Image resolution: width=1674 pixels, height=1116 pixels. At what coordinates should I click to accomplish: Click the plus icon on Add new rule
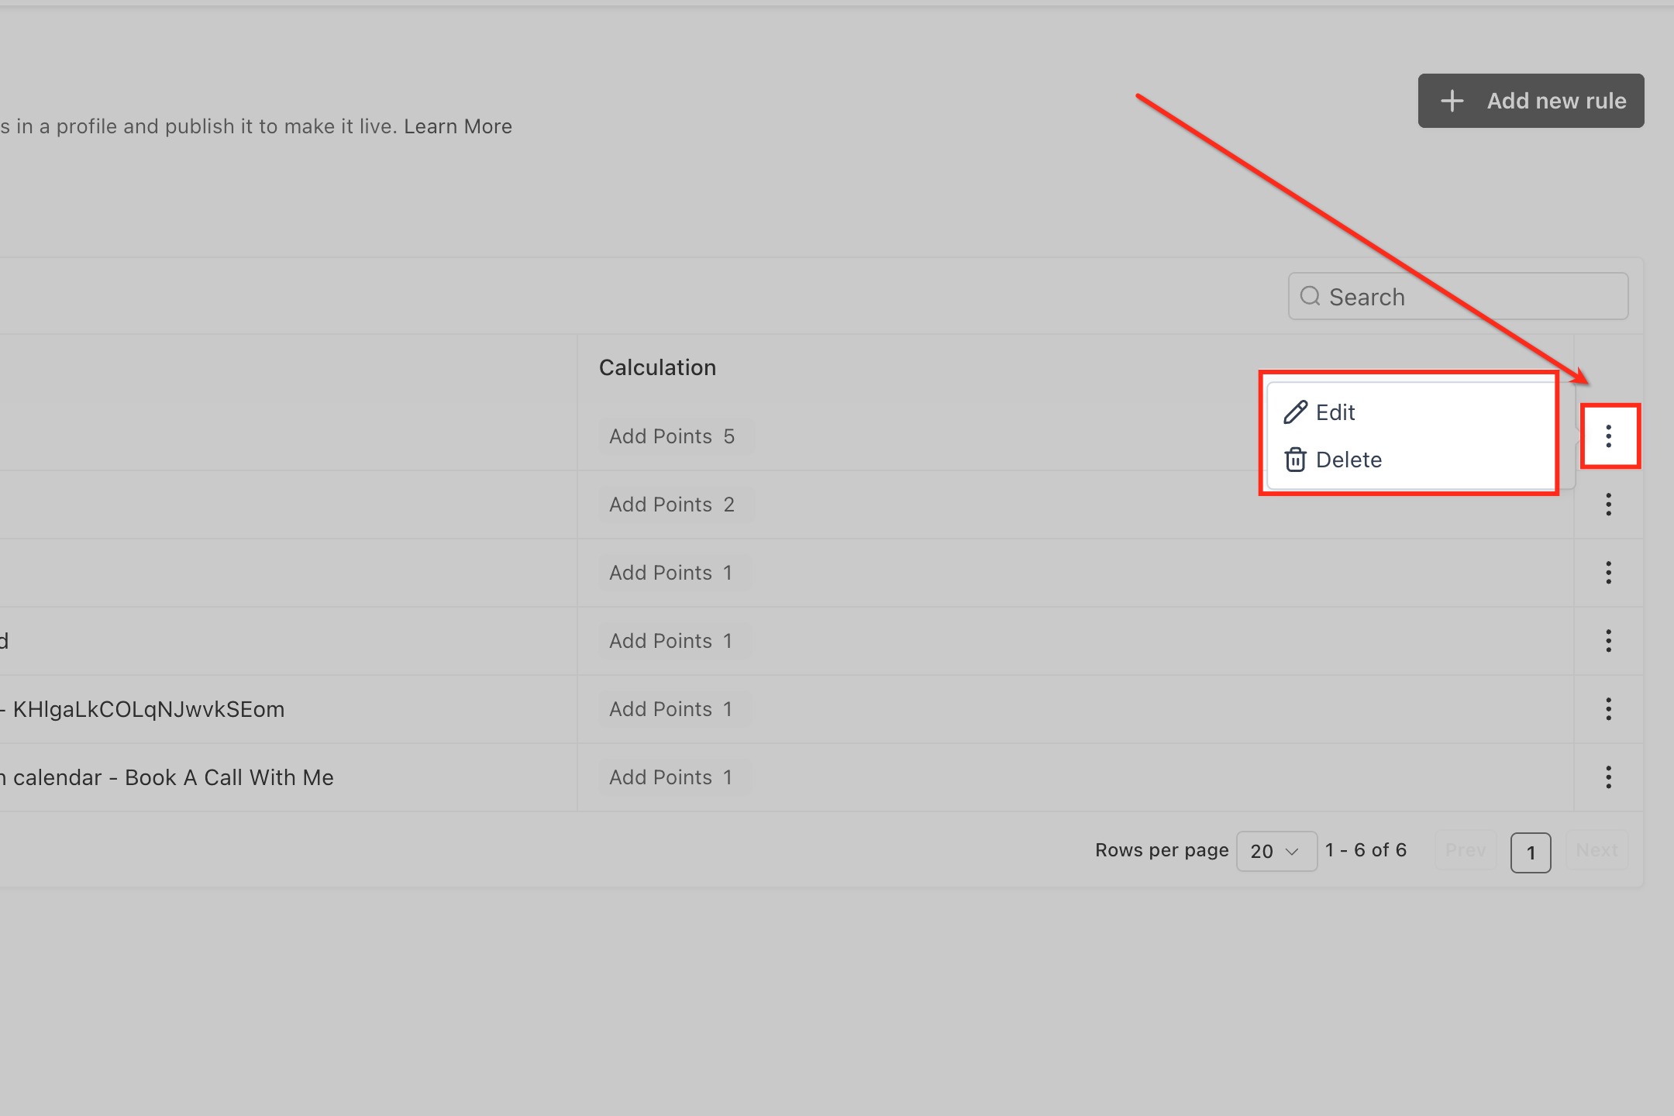tap(1452, 101)
